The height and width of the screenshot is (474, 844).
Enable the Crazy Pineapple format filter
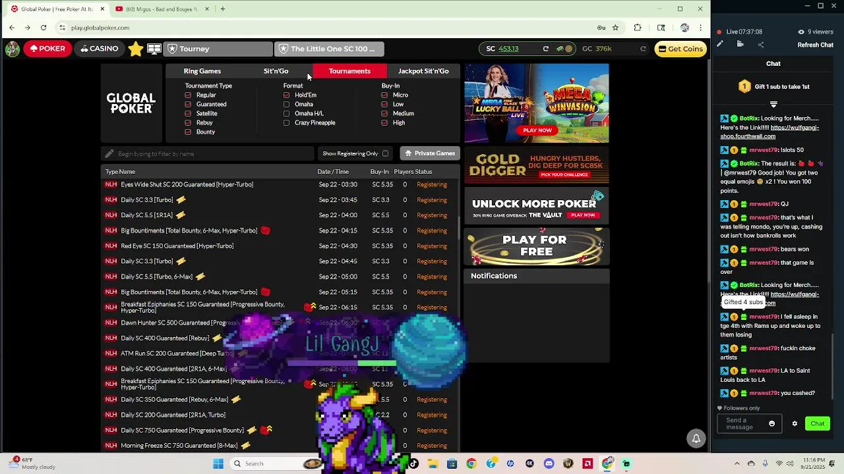tap(286, 122)
